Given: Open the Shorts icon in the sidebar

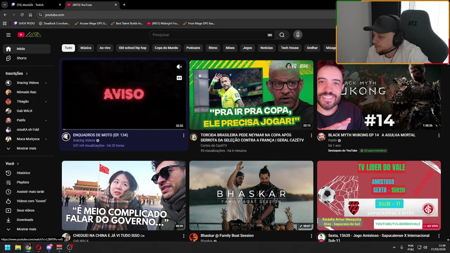Looking at the screenshot, I should [x=8, y=58].
